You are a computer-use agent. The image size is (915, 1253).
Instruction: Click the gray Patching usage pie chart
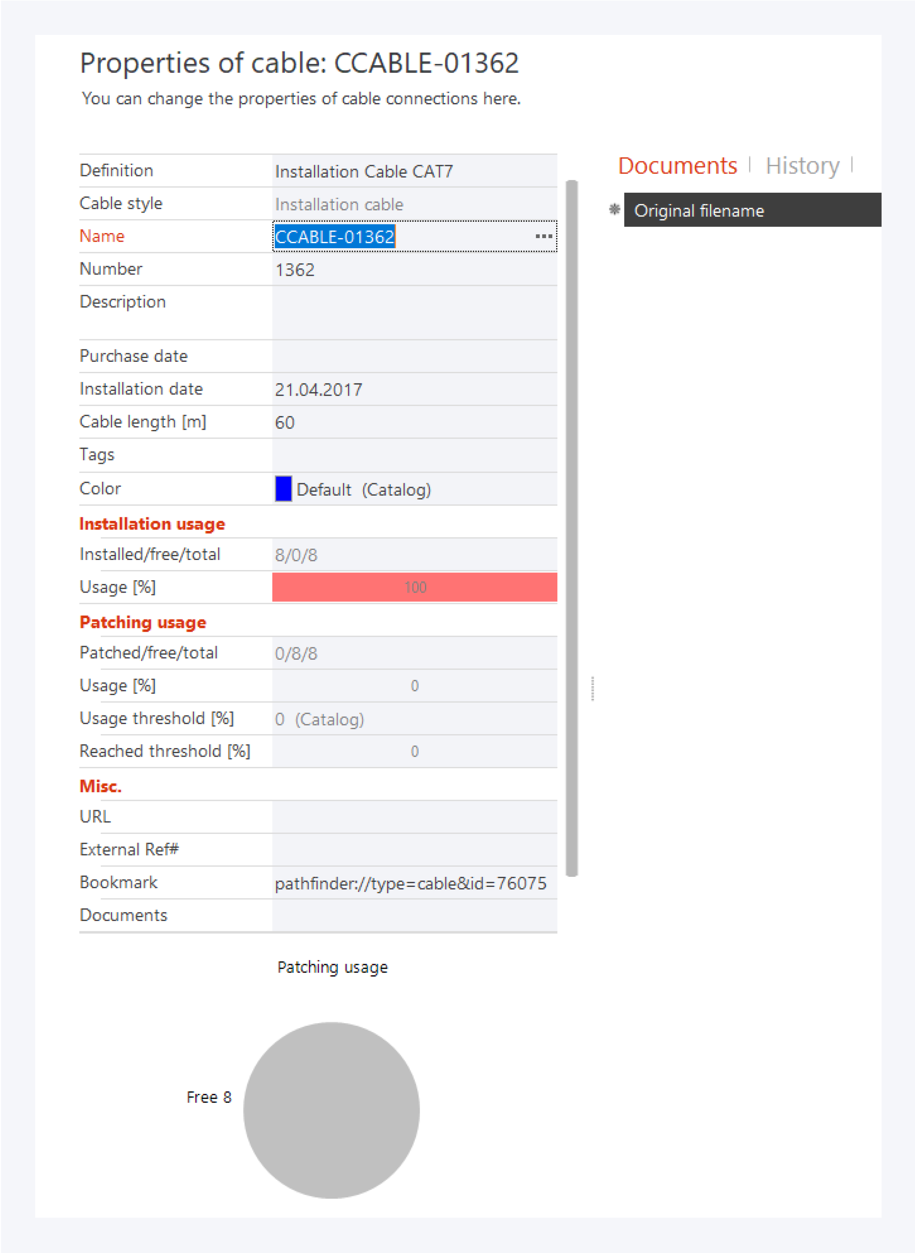coord(331,1110)
